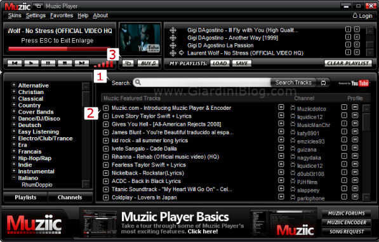The height and width of the screenshot is (242, 379).
Task: Click CLEAR PLAYLIST button
Action: pos(348,64)
